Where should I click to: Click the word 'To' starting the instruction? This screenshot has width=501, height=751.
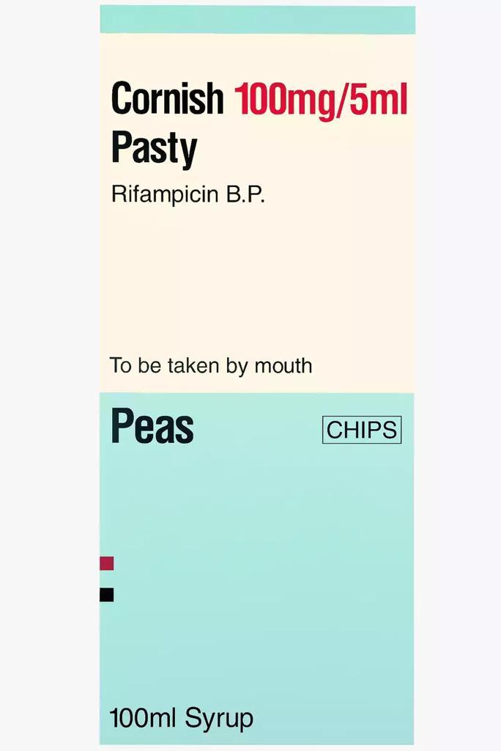(x=120, y=365)
